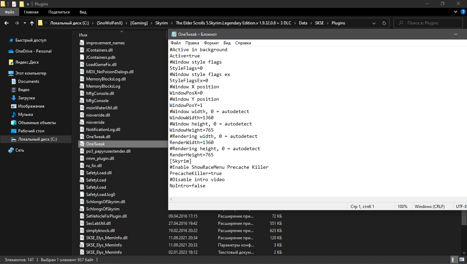
Task: Switch to the Вид ribbon tab
Action: pyautogui.click(x=83, y=12)
